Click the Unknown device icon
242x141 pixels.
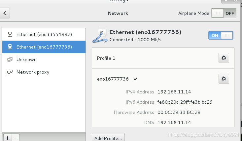click(10, 59)
